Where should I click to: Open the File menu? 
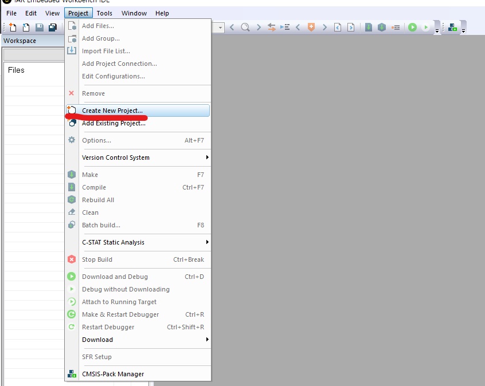[11, 13]
